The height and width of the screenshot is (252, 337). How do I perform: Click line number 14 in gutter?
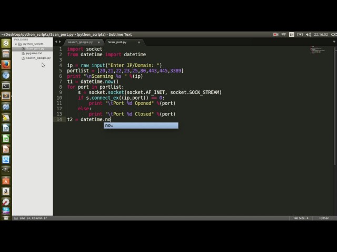(x=60, y=120)
